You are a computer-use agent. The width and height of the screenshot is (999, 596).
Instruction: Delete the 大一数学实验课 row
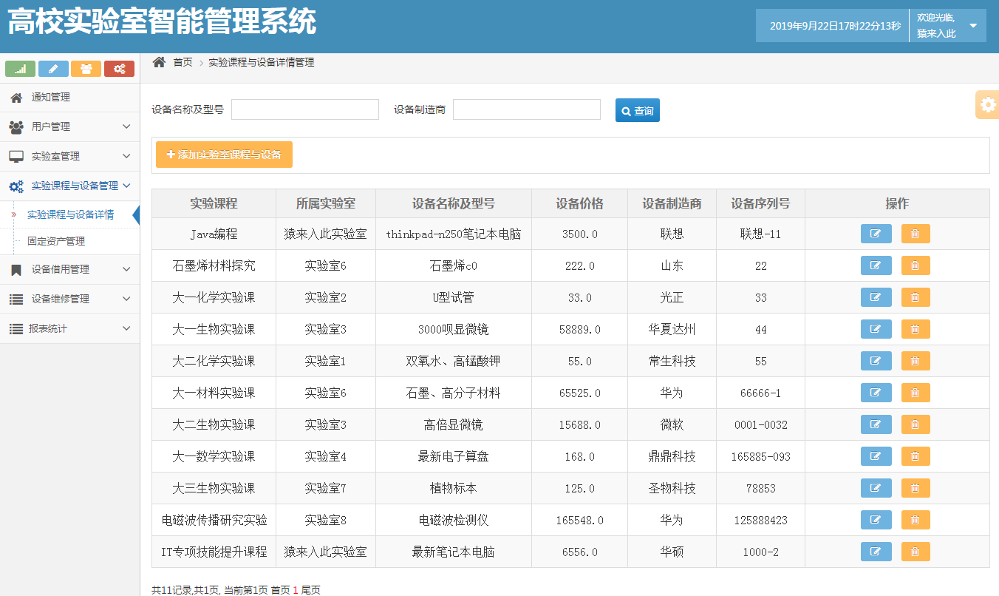[x=916, y=456]
